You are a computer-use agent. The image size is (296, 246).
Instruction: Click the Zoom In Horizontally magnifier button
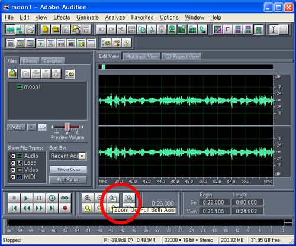point(88,198)
